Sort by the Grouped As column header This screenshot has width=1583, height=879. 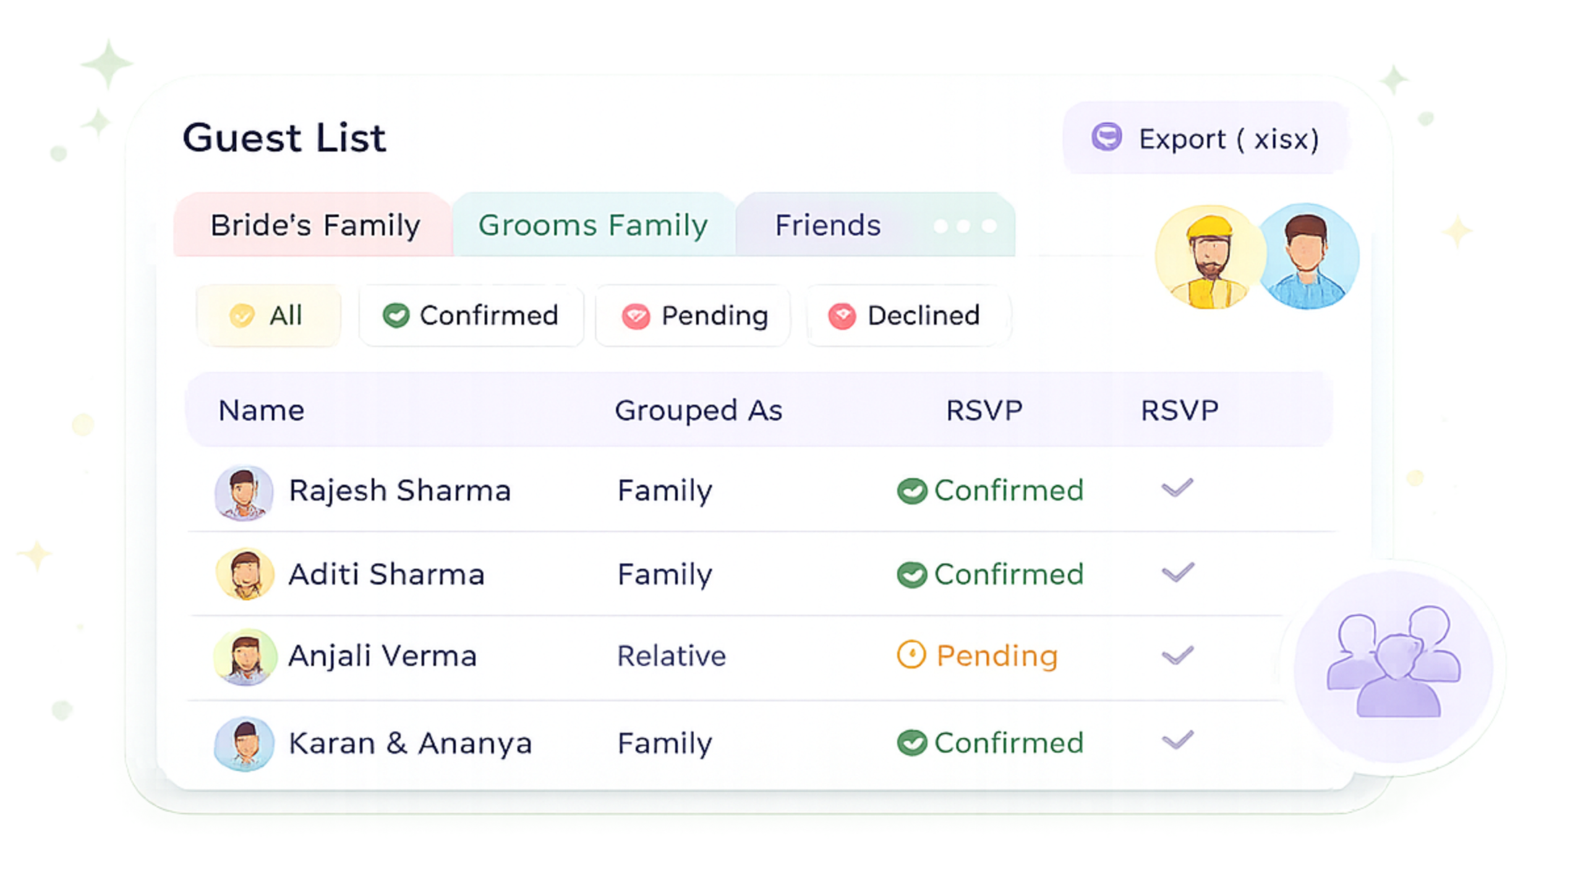point(698,410)
